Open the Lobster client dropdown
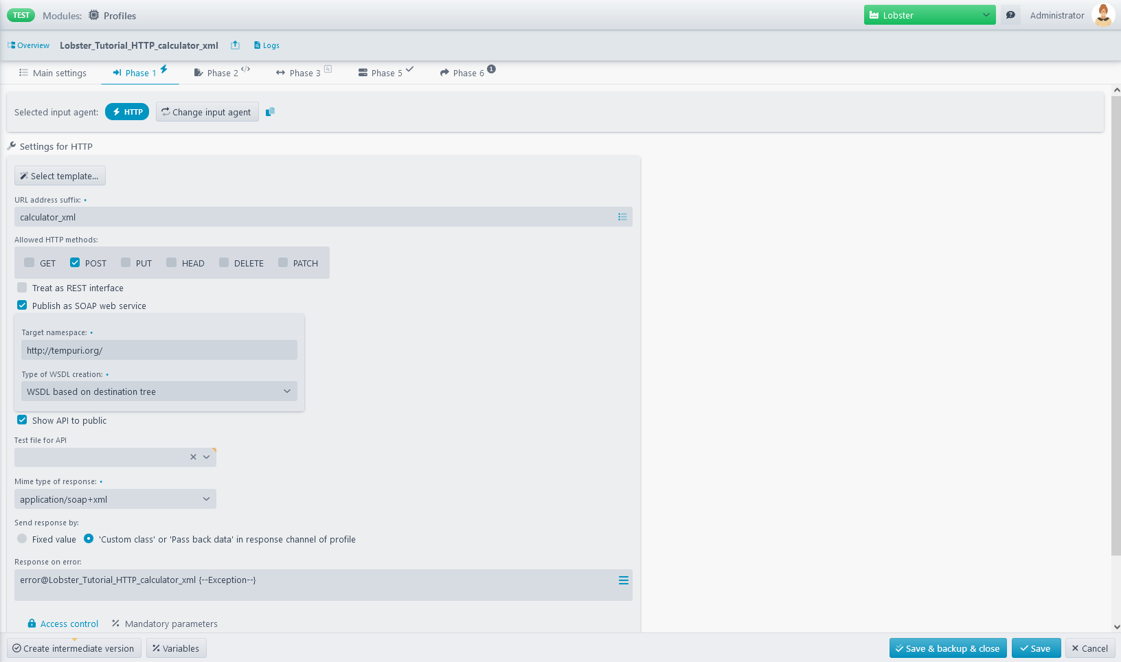This screenshot has width=1121, height=662. 929,15
